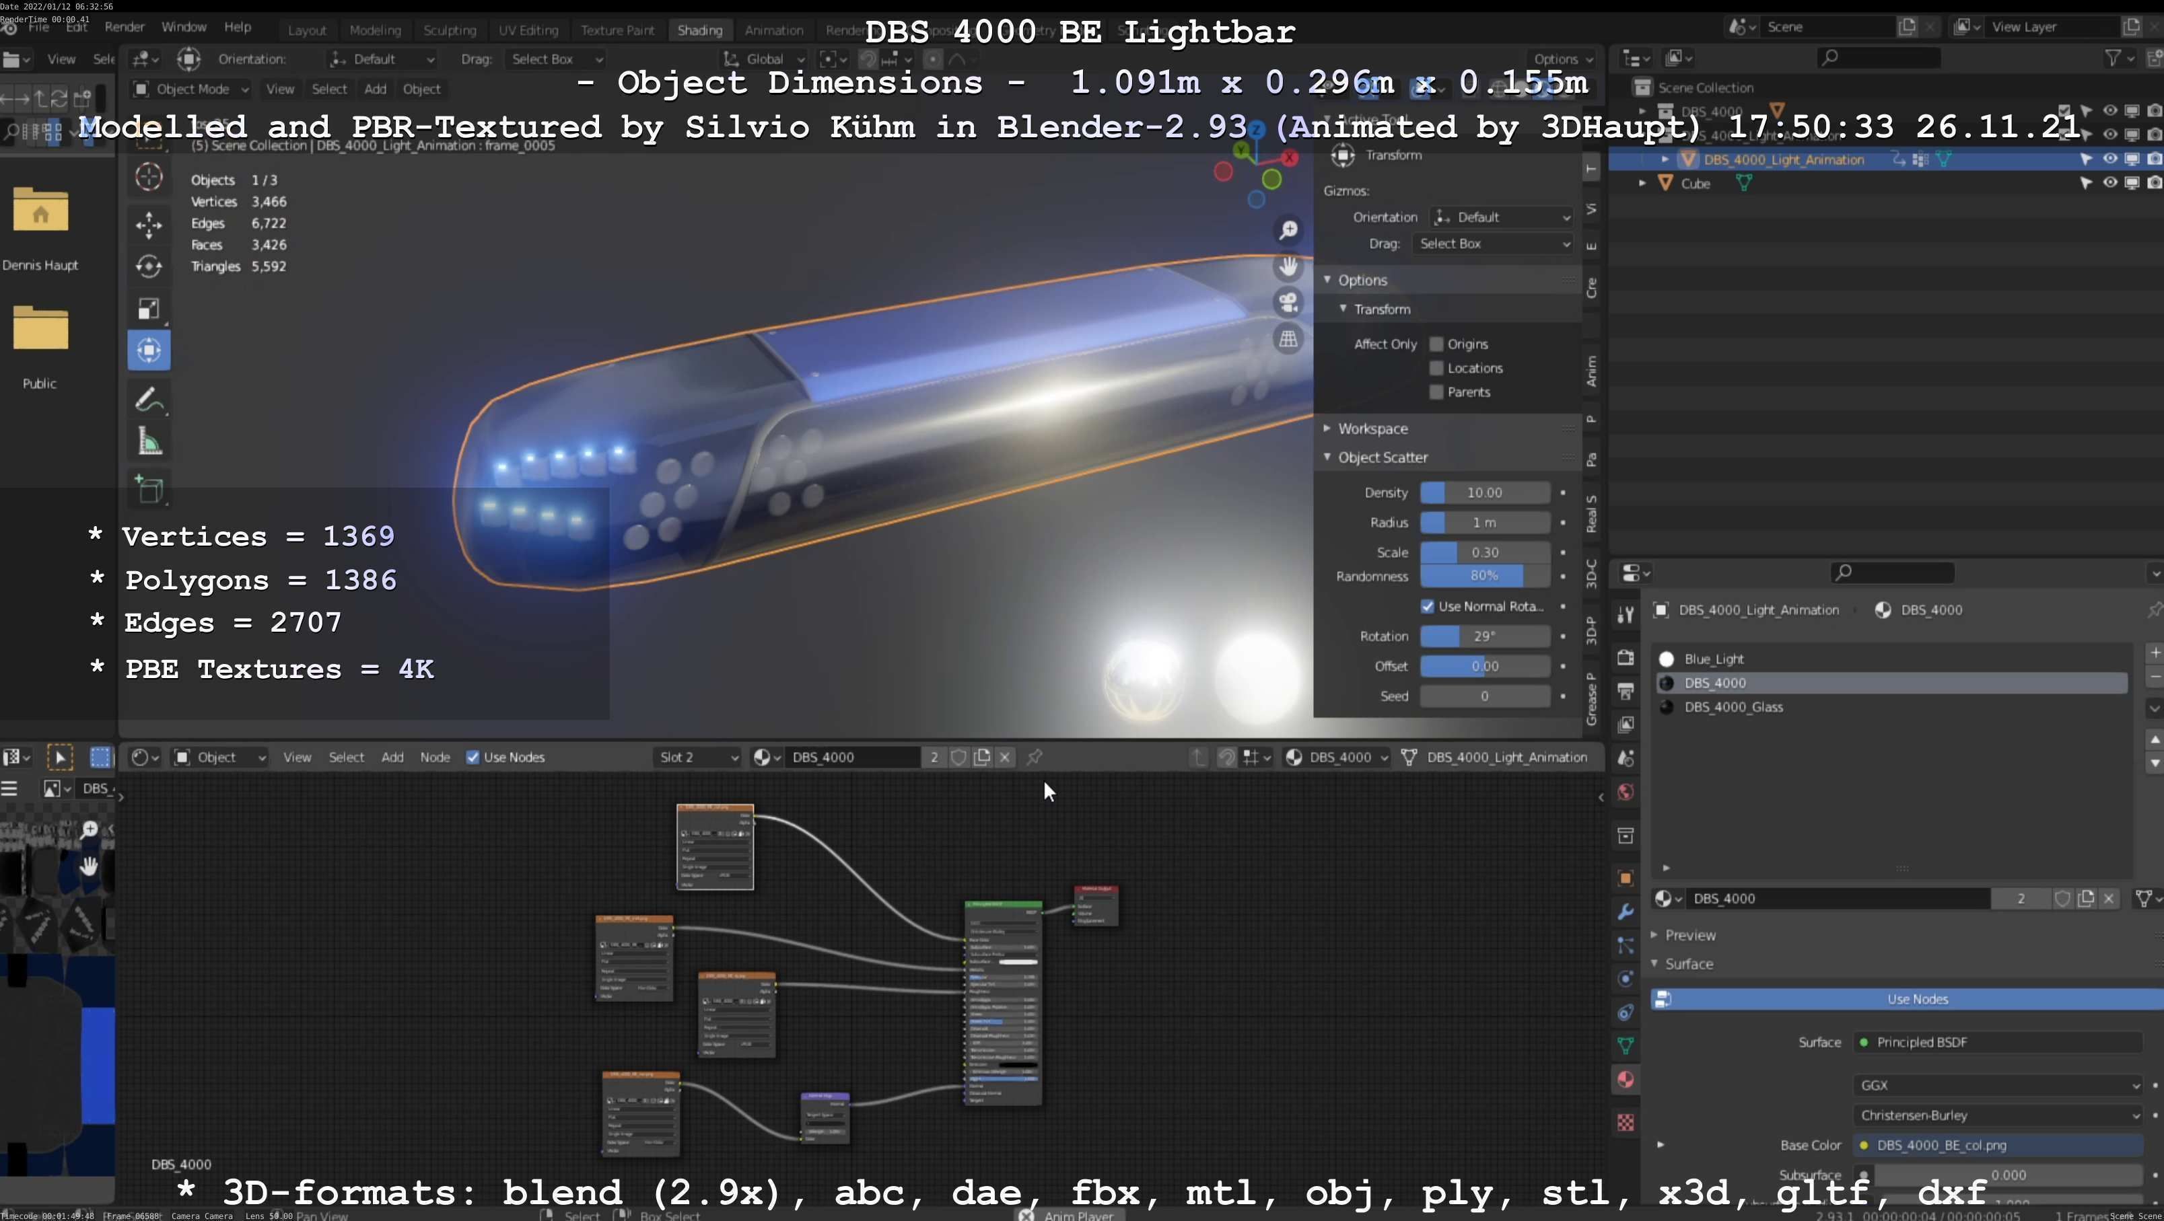This screenshot has width=2164, height=1221.
Task: Toggle the camera view icon
Action: pos(1288,302)
